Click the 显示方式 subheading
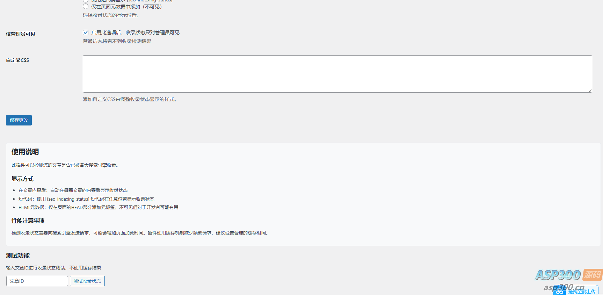Screen dimensions: 603x295 22,179
